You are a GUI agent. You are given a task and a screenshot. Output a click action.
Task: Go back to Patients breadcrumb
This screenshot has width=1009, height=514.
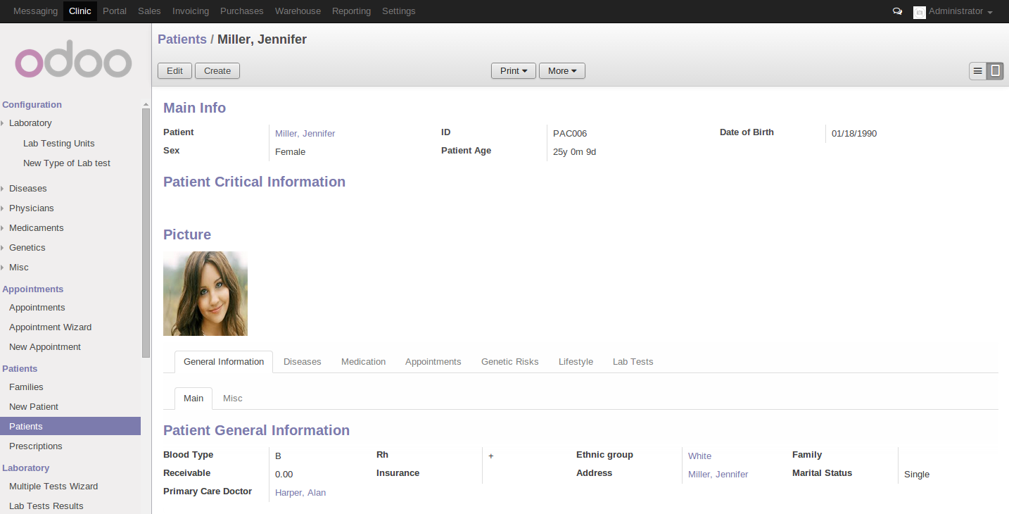coord(182,39)
